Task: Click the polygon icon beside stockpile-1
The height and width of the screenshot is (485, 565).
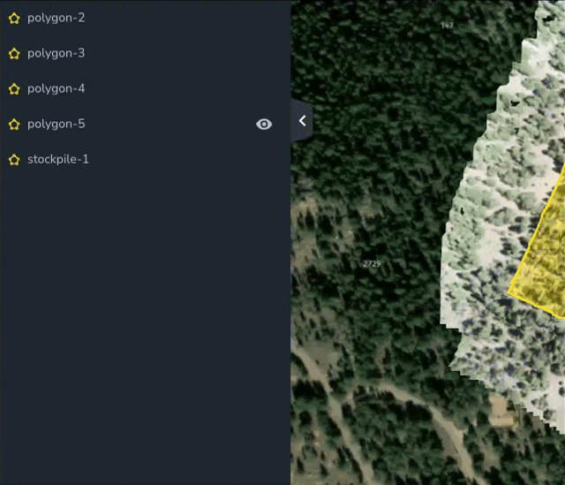Action: (x=14, y=159)
